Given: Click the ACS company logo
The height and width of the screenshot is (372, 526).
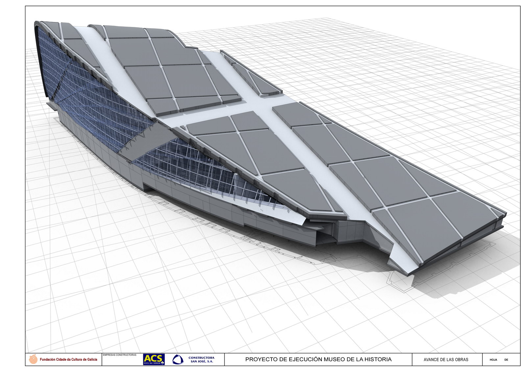Looking at the screenshot, I should coord(154,359).
